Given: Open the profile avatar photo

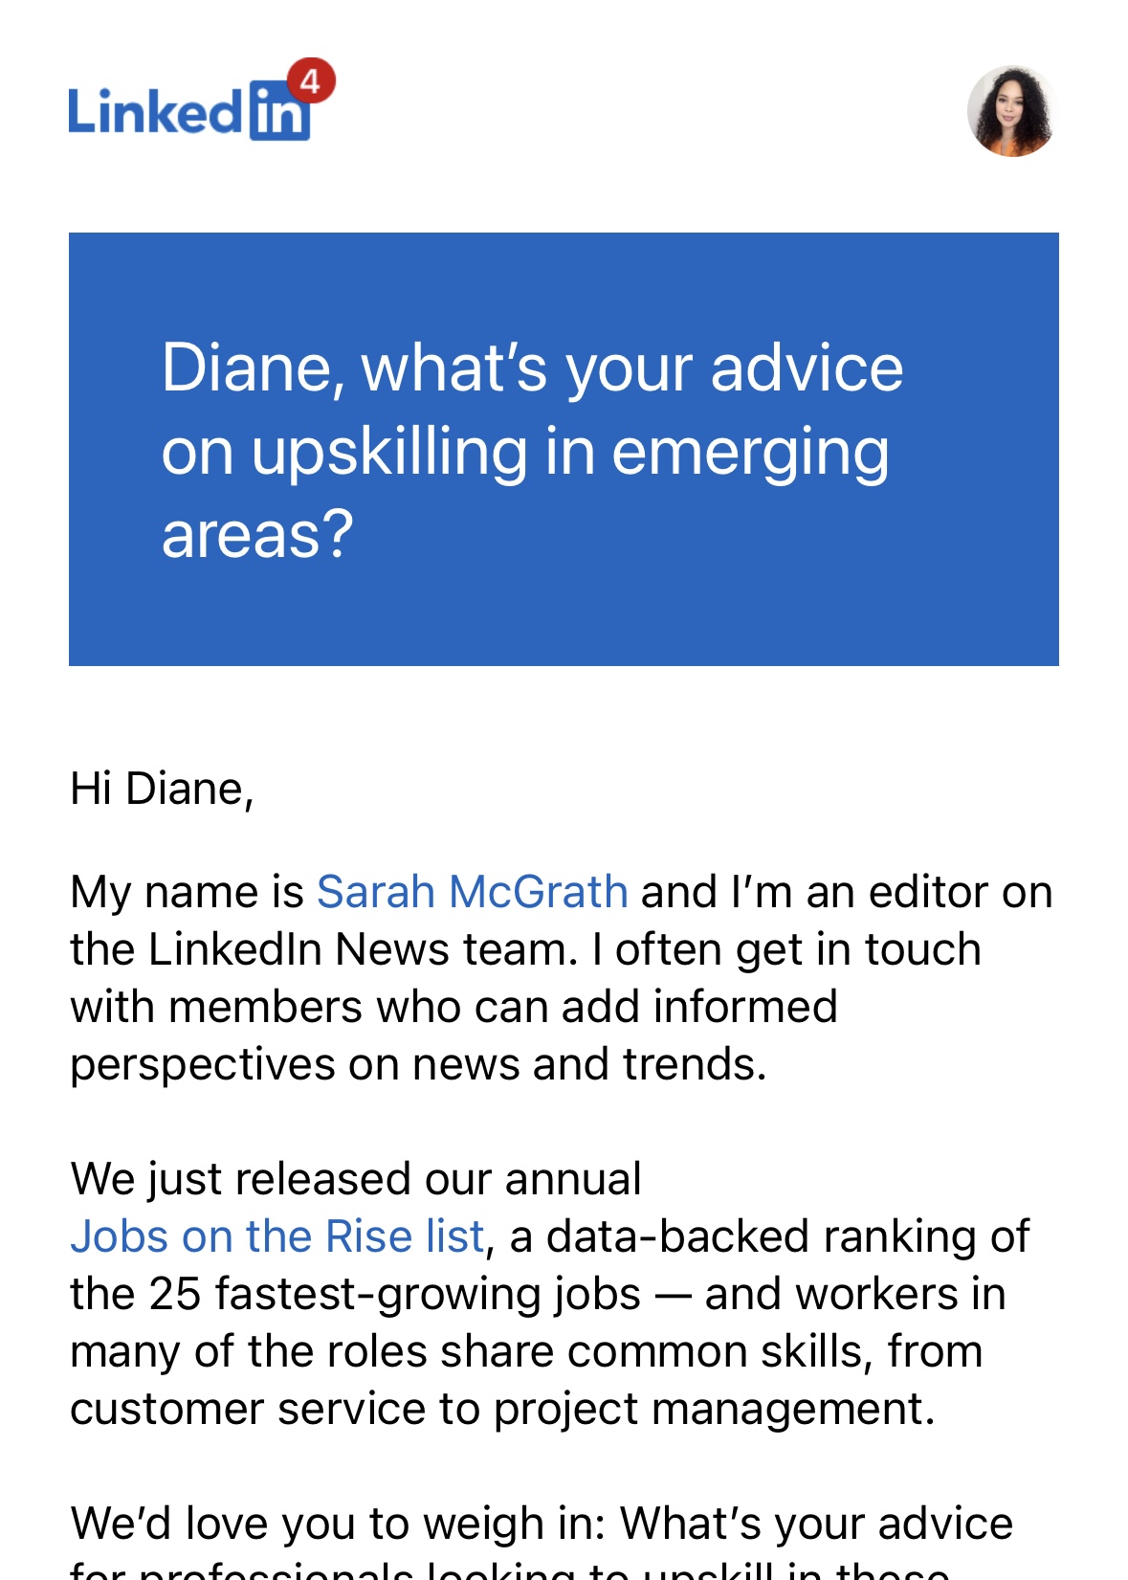Looking at the screenshot, I should pyautogui.click(x=1011, y=111).
